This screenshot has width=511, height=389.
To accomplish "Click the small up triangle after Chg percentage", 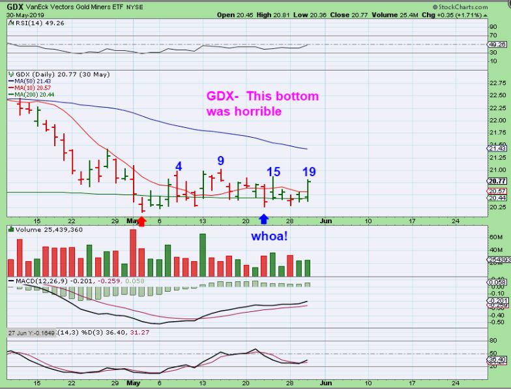I will (486, 16).
